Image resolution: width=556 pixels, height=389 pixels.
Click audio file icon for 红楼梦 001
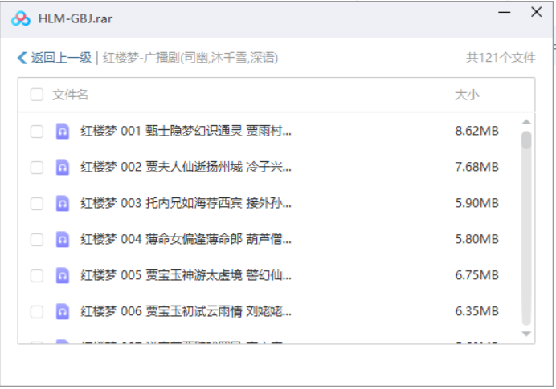62,132
